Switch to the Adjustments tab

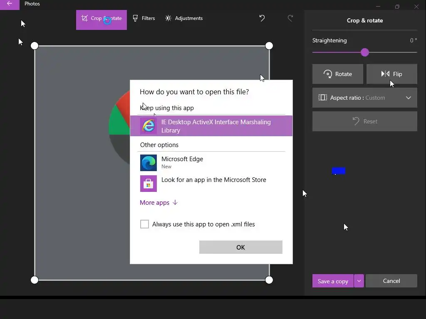(x=184, y=18)
